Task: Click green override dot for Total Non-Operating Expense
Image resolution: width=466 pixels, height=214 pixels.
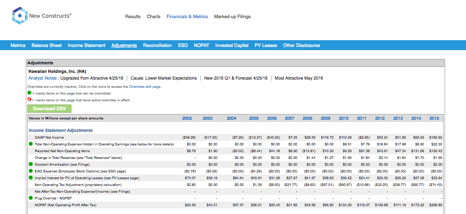Action: [x=31, y=144]
